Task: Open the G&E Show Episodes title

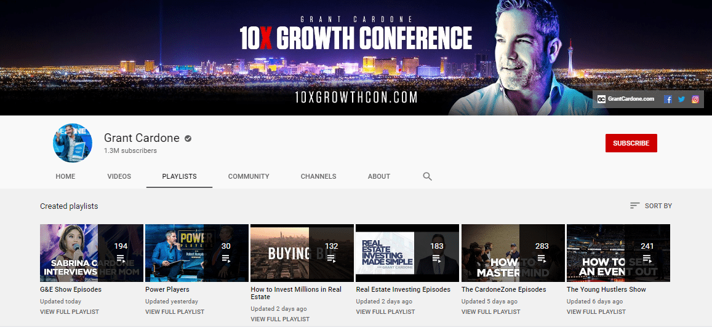Action: point(71,289)
